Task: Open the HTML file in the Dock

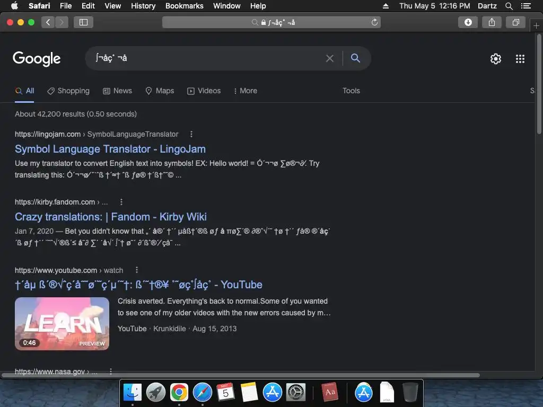Action: tap(387, 392)
